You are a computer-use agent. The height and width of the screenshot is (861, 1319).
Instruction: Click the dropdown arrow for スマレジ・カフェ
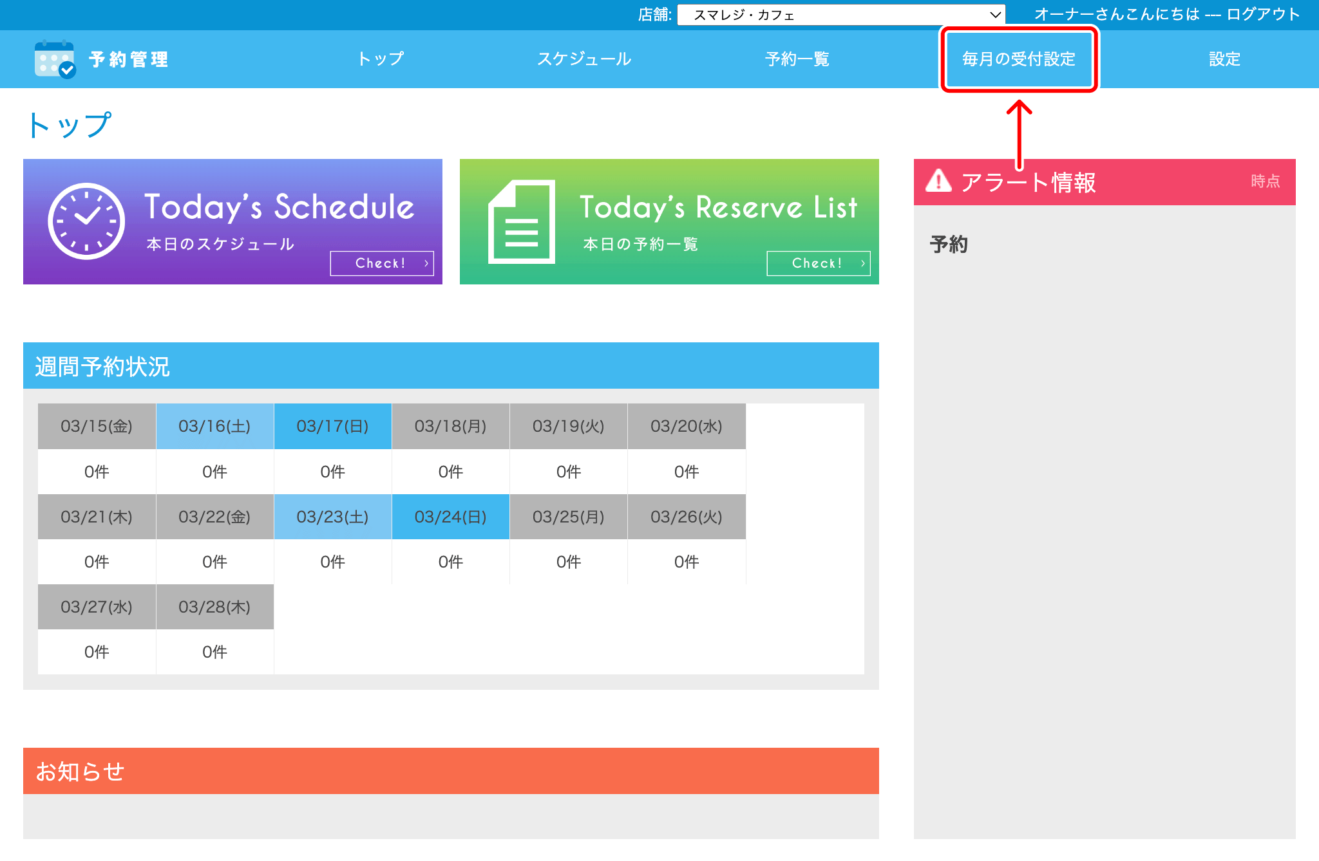tap(995, 15)
